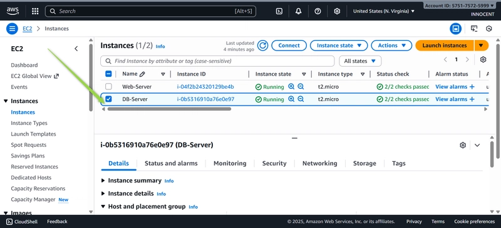Open the services grid menu

(x=35, y=11)
